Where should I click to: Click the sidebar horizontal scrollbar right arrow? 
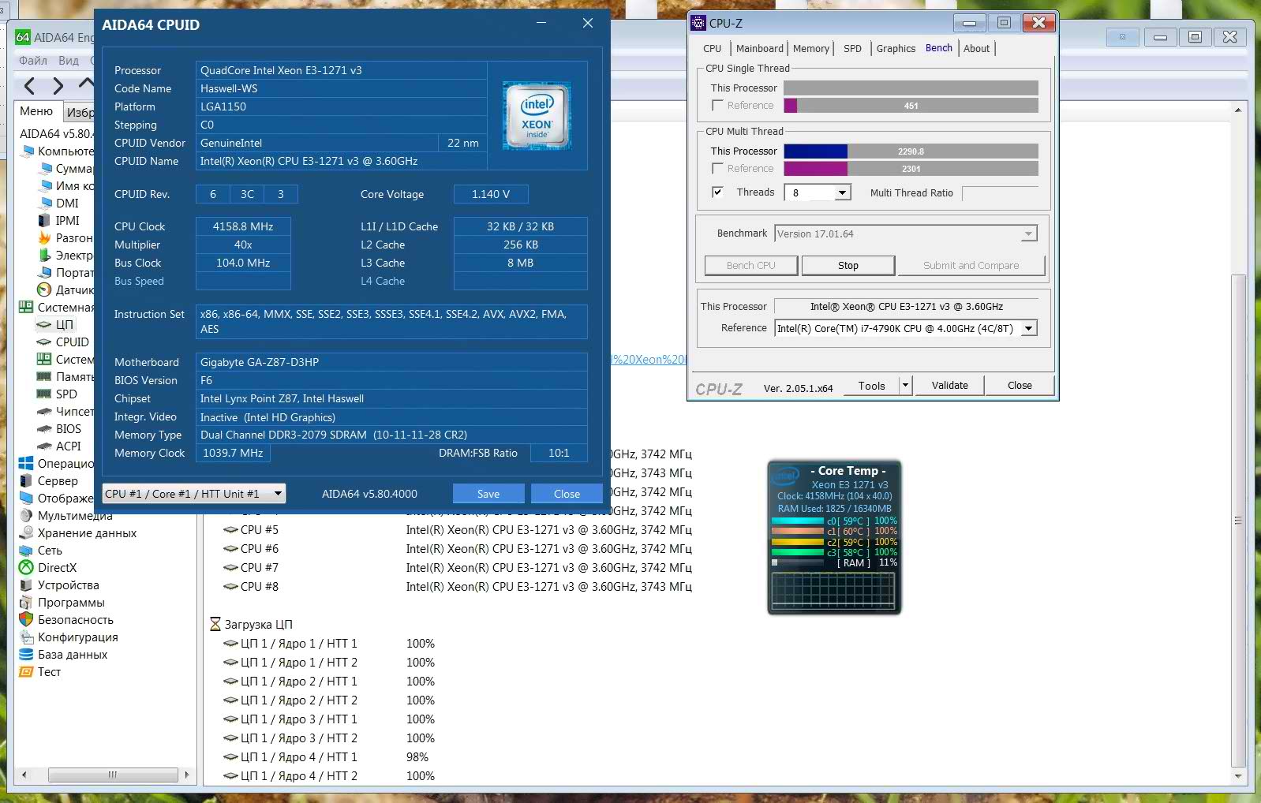click(187, 775)
